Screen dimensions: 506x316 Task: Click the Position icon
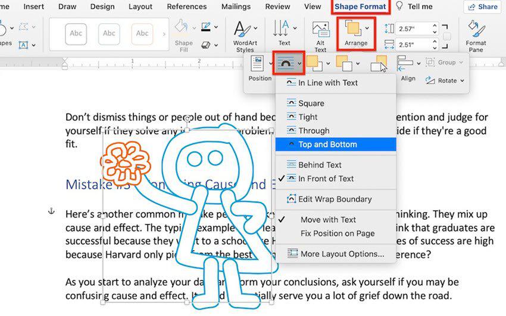pos(257,64)
